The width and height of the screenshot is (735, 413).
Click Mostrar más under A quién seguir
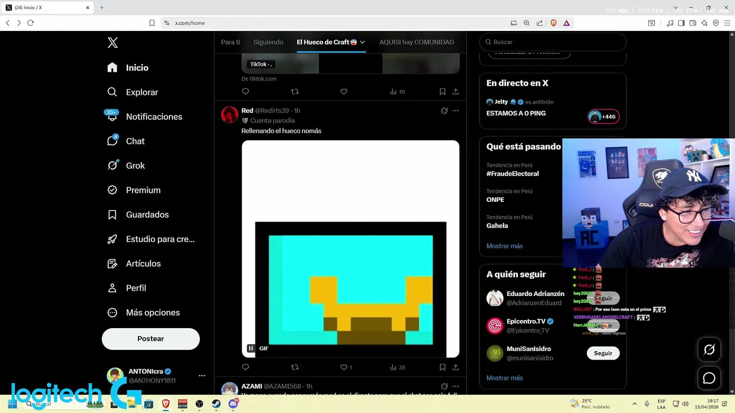coord(504,378)
